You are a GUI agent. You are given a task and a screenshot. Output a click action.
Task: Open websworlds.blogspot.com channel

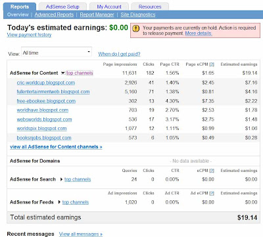44,119
